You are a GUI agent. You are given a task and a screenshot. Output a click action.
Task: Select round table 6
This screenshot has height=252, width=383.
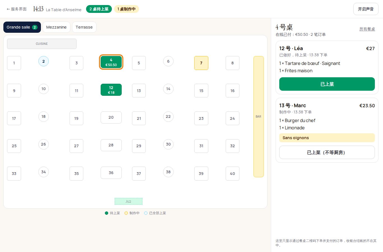click(x=168, y=61)
